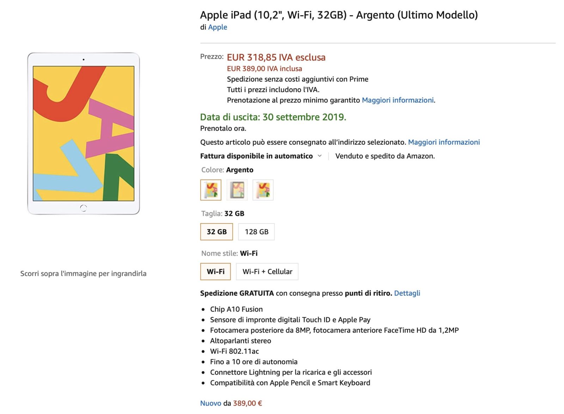Select the EUR 318,85 IVA esclusa price

(x=276, y=57)
